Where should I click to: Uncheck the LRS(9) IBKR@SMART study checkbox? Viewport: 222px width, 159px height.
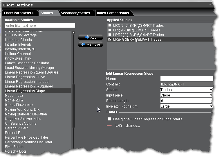coord(109,40)
